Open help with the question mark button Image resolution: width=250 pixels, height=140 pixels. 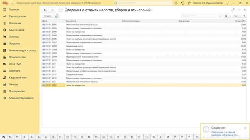244,16
